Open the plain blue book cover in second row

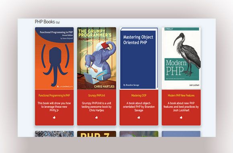[181, 134]
